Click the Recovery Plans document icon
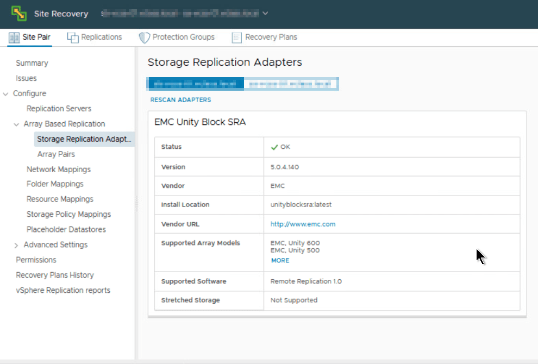538x364 pixels. (x=236, y=37)
